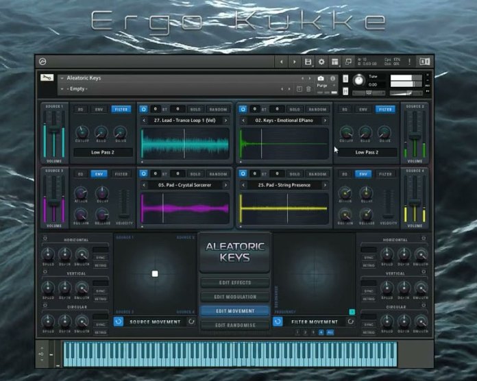Click Trance Loop cyan waveform display
477x381 pixels.
pyautogui.click(x=185, y=143)
